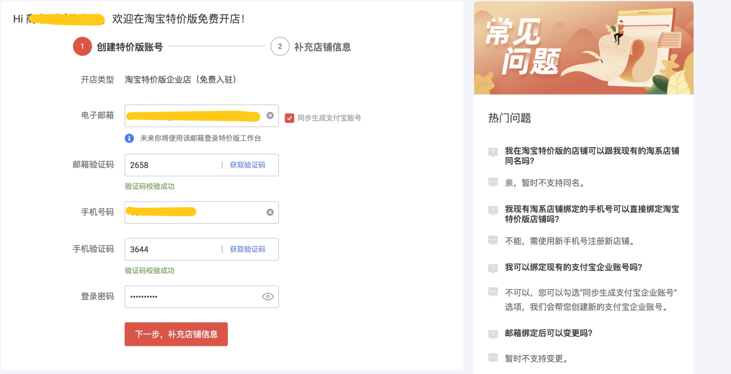Click question icon beside 手机号 binding FAQ
The image size is (731, 374).
coord(493,210)
